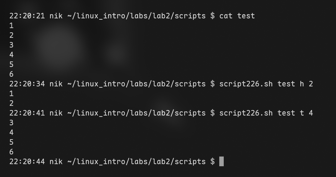The width and height of the screenshot is (336, 177).
Task: Click the final output line "6" above the last prompt
Action: click(x=11, y=152)
